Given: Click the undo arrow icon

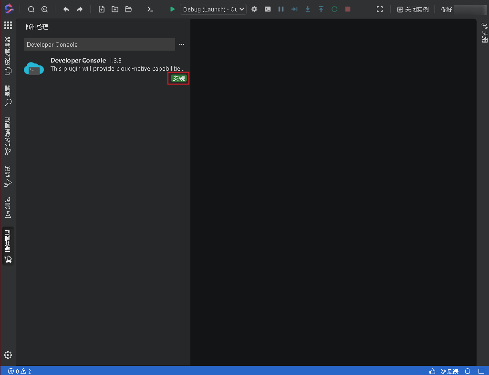Looking at the screenshot, I should point(66,10).
